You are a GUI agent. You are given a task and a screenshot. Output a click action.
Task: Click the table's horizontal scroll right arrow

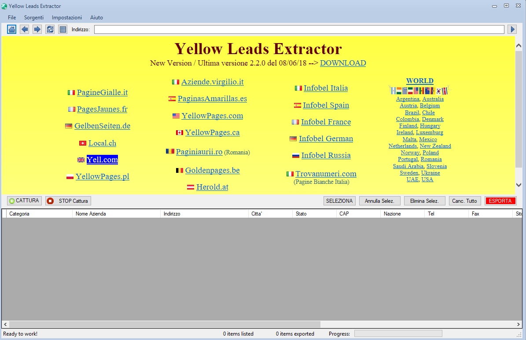(x=518, y=324)
